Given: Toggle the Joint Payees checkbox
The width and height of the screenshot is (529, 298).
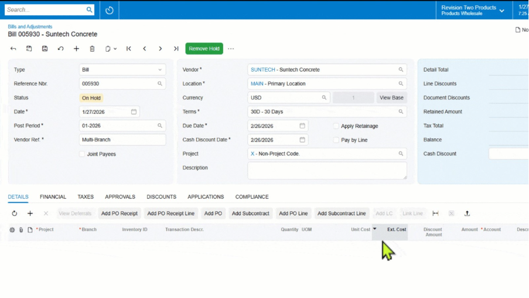Looking at the screenshot, I should coord(82,154).
